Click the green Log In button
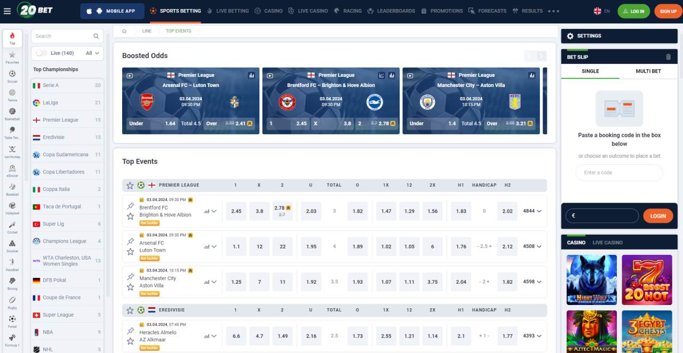 click(634, 11)
